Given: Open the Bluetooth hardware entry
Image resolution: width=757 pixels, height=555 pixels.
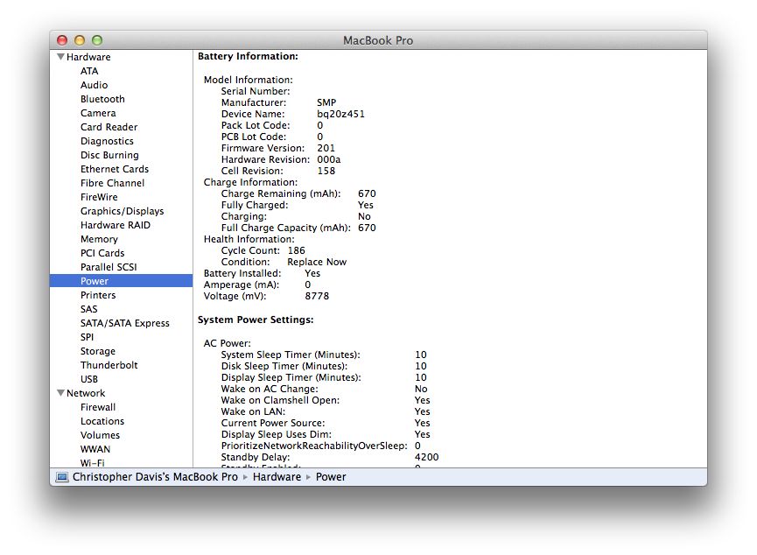Looking at the screenshot, I should pyautogui.click(x=102, y=99).
